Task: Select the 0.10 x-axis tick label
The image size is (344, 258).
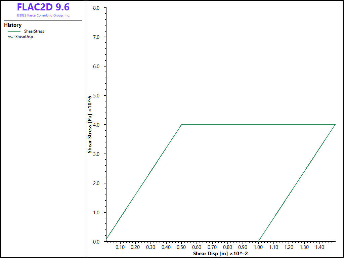Action: pyautogui.click(x=120, y=247)
